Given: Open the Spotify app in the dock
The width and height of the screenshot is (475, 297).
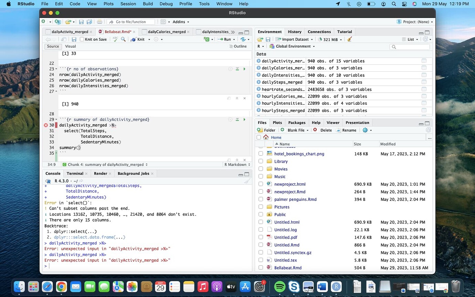Looking at the screenshot, I should (x=279, y=286).
